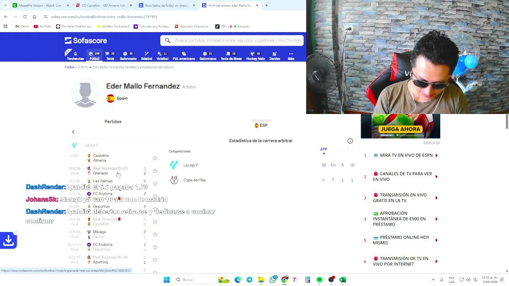Go to previous matches with left arrow
Viewport: 509px width, 286px height.
(73, 132)
